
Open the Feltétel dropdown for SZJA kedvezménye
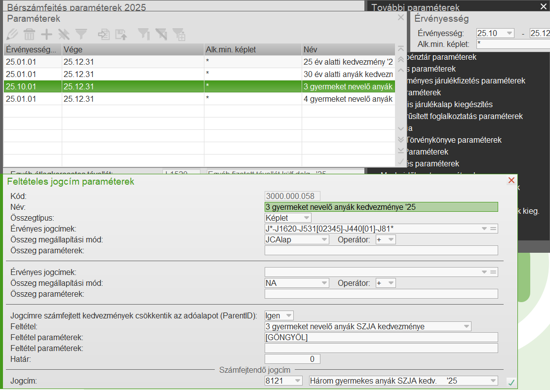tap(467, 326)
